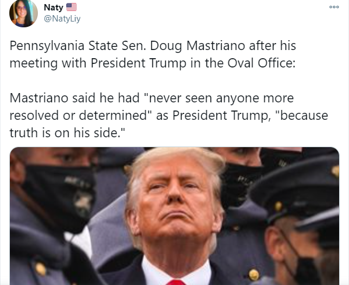Click the red tie in the photo
This screenshot has width=349, height=285.
coord(176,282)
